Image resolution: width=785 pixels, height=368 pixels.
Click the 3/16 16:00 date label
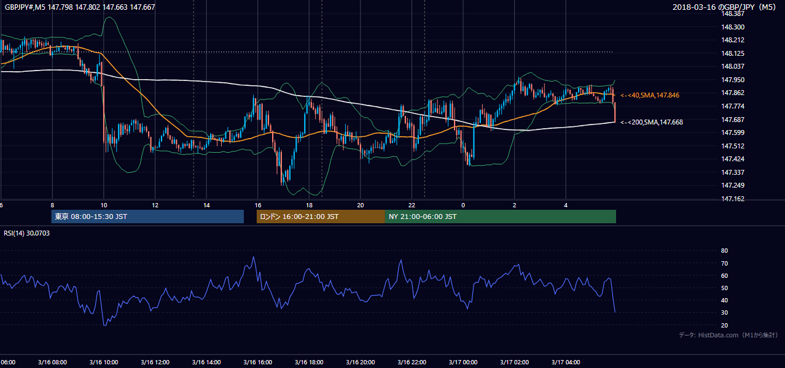258,362
